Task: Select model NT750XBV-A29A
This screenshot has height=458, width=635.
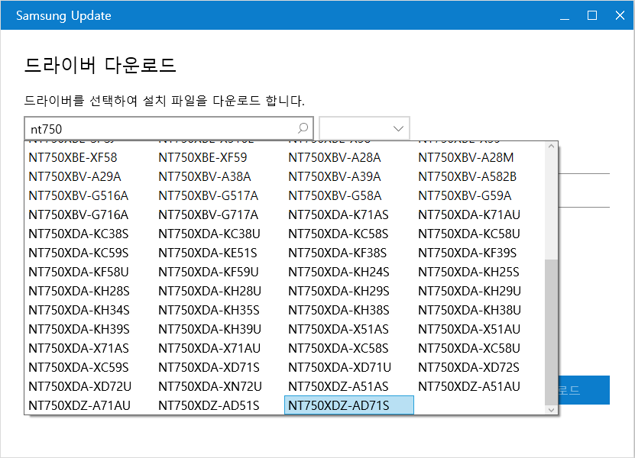Action: [x=75, y=176]
